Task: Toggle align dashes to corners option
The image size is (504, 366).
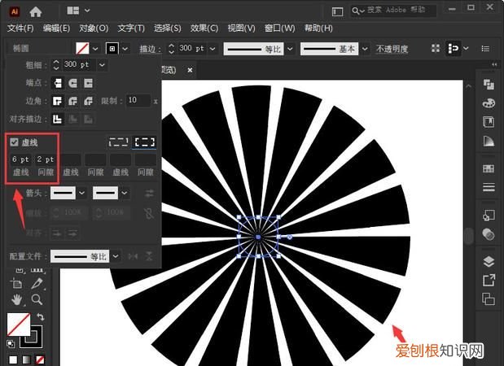Action: pyautogui.click(x=145, y=142)
